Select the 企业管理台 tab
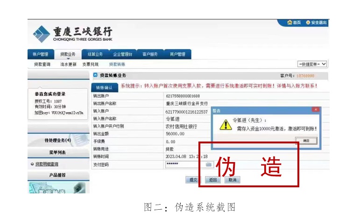Screen dimensions: 360x220 (123, 54)
